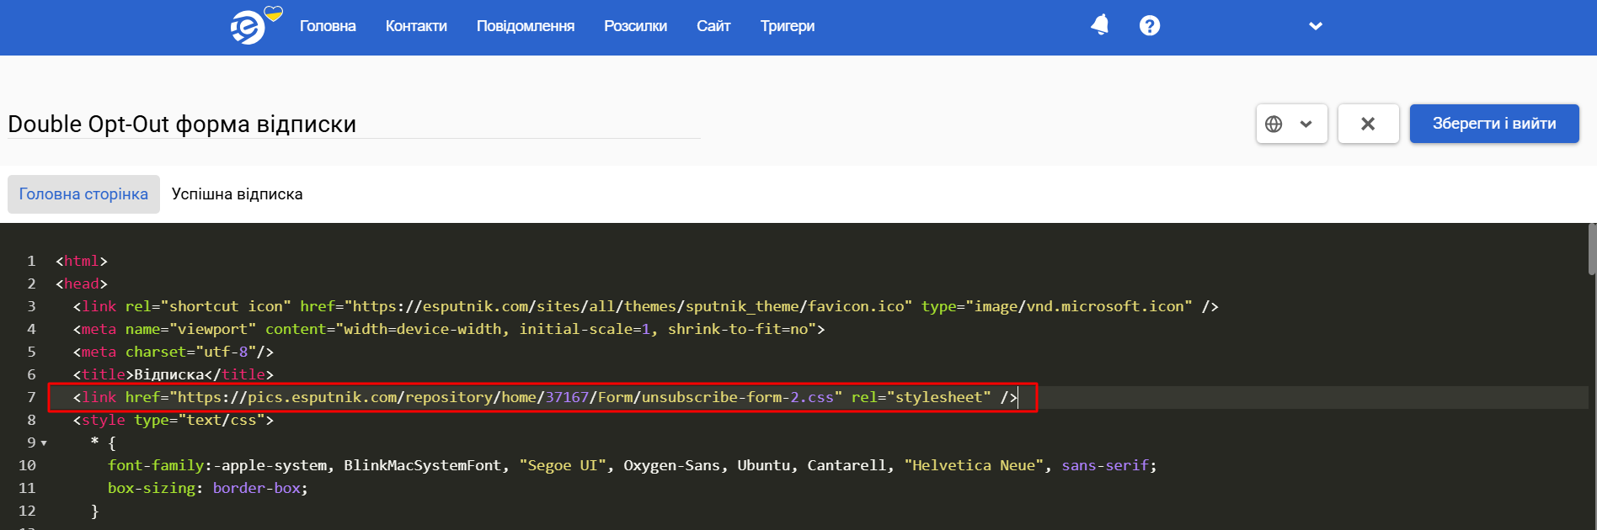The image size is (1597, 530).
Task: Click line number 7 in gutter
Action: tap(31, 397)
